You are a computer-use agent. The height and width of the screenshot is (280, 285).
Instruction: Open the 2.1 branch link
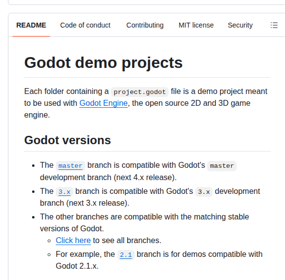coord(126,255)
